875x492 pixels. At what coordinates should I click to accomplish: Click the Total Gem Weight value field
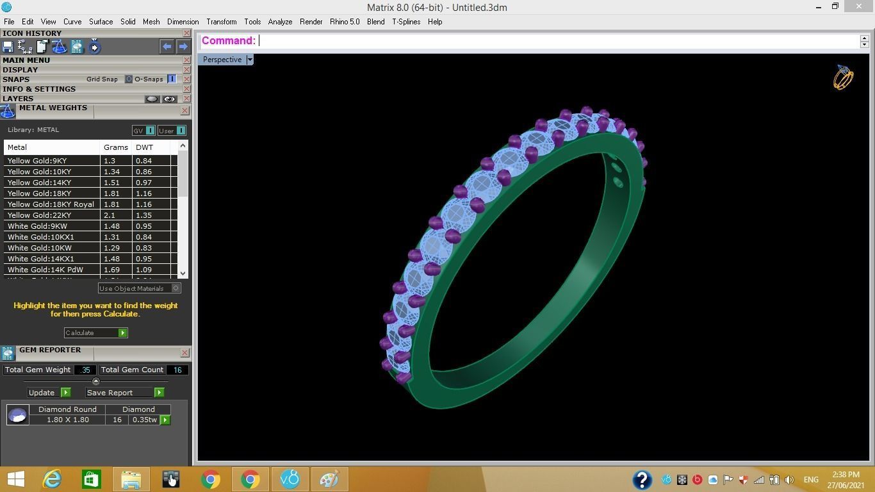85,370
